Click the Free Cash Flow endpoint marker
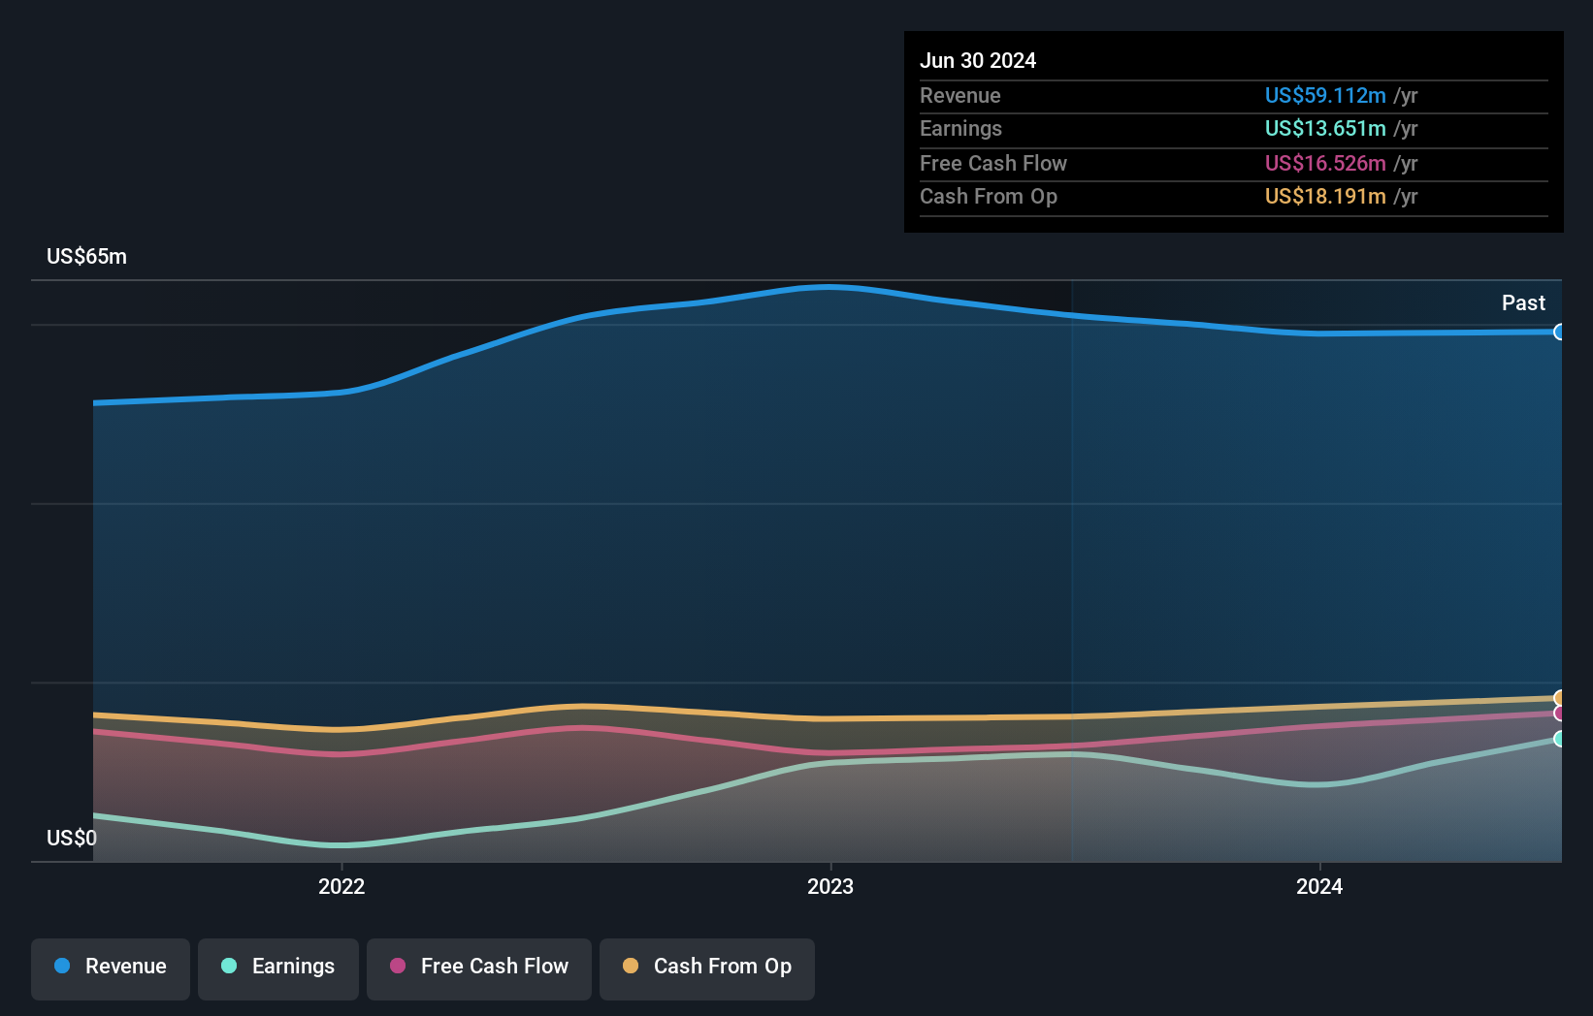 [1559, 714]
